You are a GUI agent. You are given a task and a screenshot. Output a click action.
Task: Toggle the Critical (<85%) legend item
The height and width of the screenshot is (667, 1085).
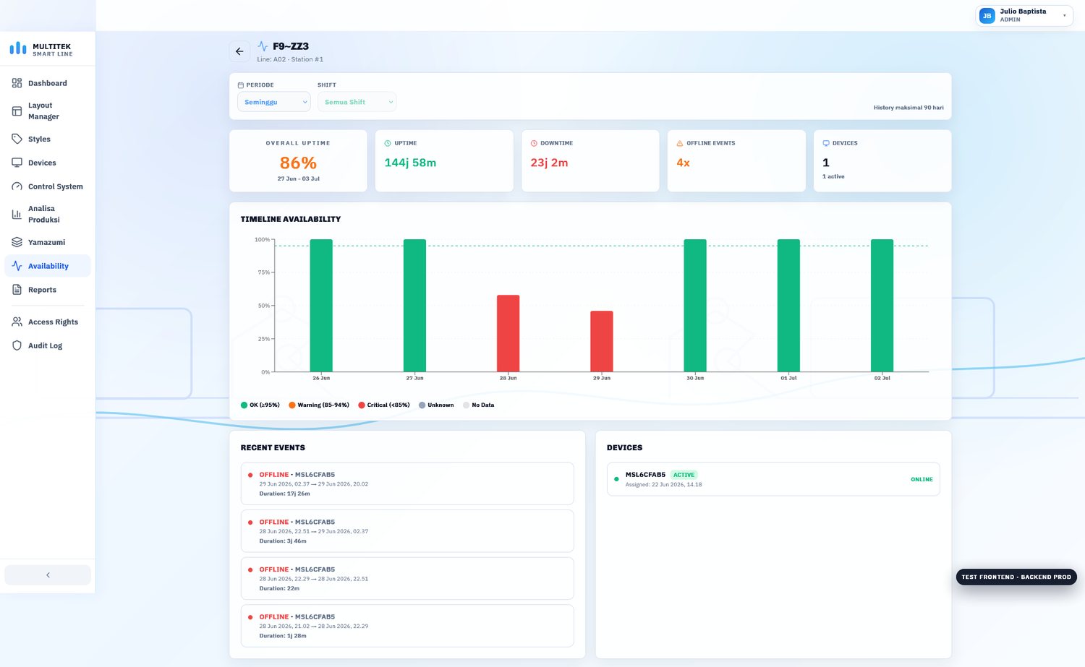(x=384, y=405)
